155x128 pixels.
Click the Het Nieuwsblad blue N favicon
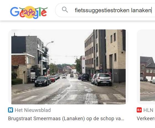coord(11,110)
